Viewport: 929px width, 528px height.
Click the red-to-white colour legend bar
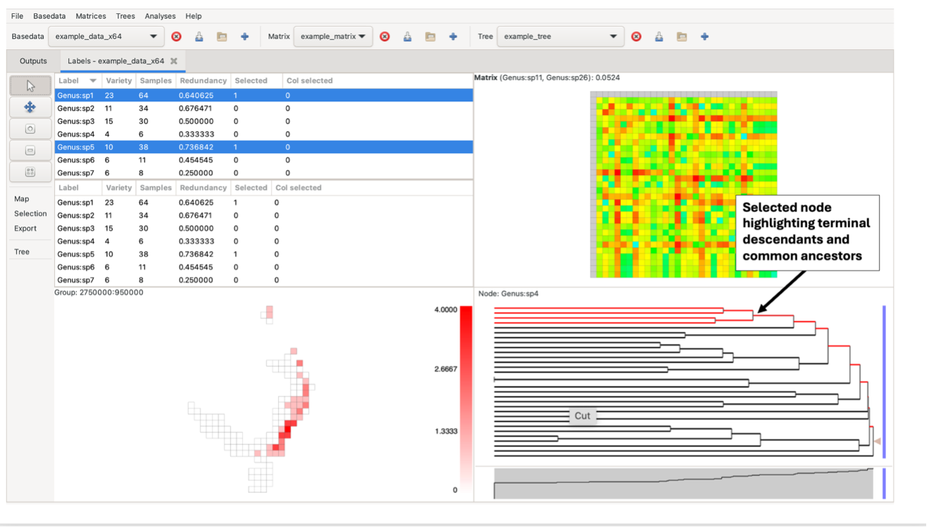coord(465,399)
